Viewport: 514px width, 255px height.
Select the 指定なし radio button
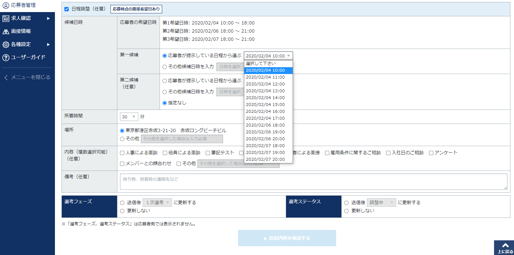[x=164, y=103]
